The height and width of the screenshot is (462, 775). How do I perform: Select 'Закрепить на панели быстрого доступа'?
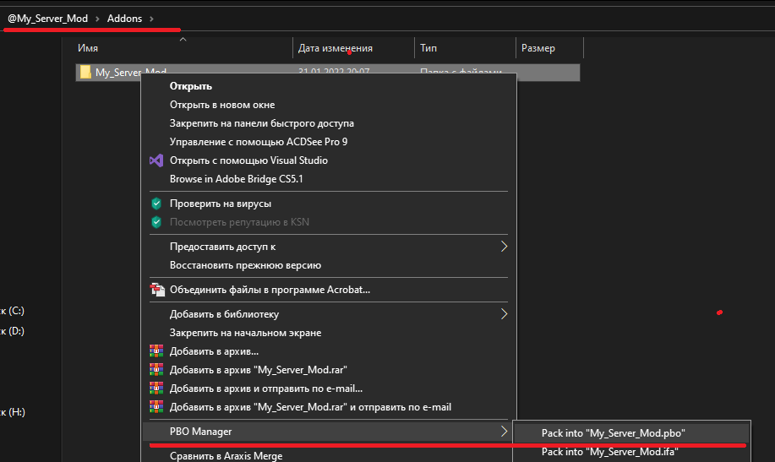pyautogui.click(x=262, y=123)
